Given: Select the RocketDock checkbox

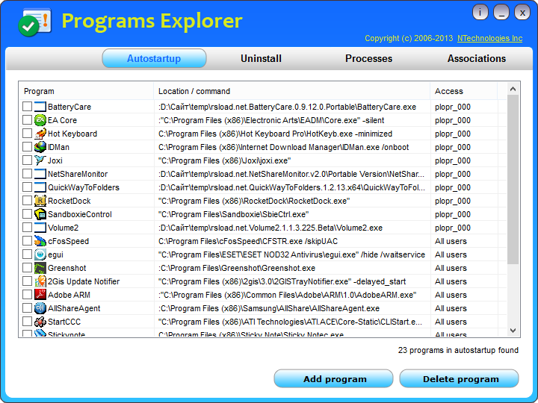Looking at the screenshot, I should point(27,201).
